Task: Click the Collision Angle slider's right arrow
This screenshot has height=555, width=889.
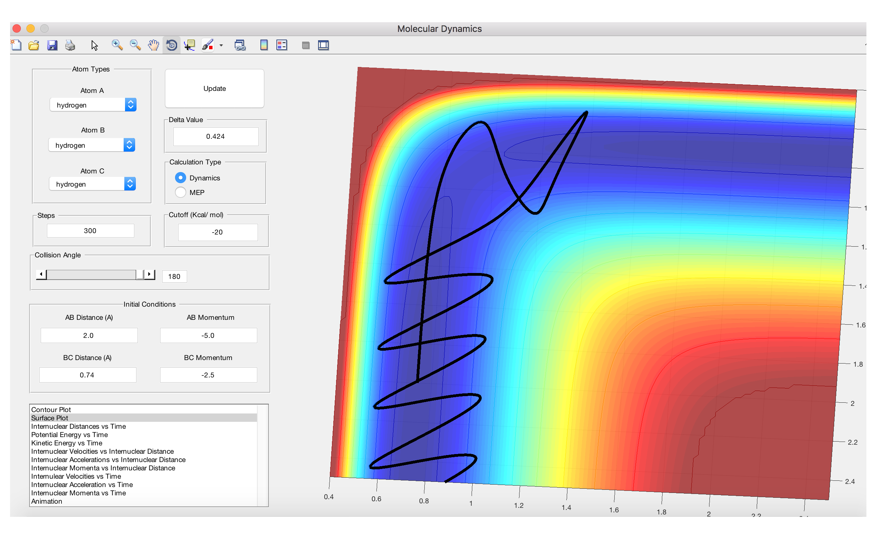Action: (x=149, y=274)
